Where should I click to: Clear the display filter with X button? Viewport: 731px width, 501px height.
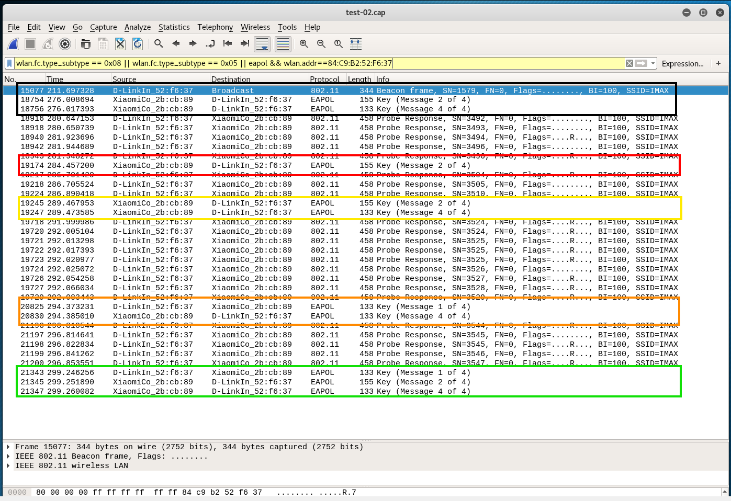(629, 63)
